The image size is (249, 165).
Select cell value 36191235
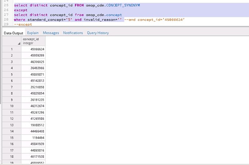(x=34, y=99)
